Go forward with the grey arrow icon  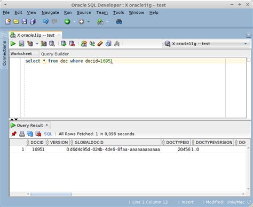81,22
